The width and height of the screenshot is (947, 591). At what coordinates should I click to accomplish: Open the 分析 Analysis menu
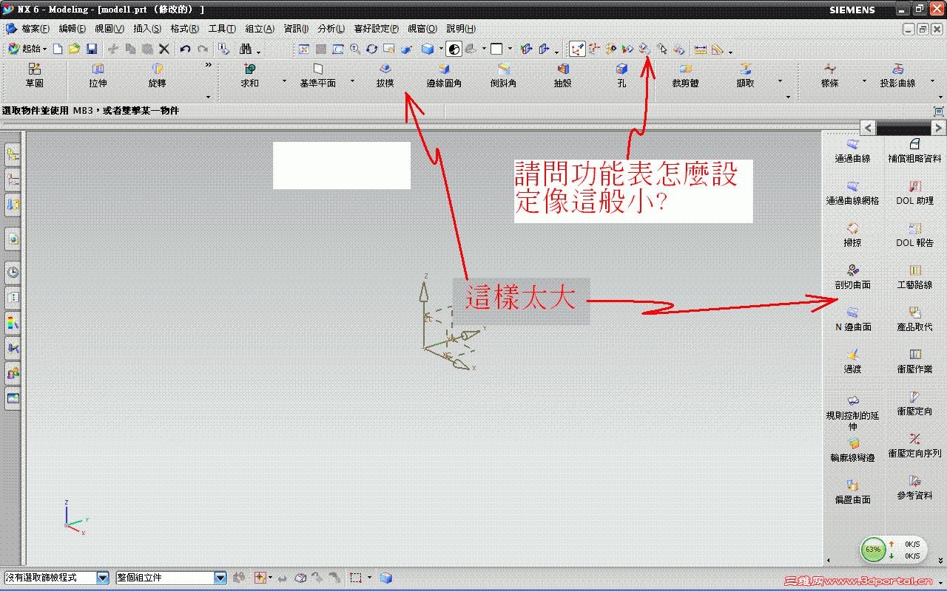(x=331, y=29)
